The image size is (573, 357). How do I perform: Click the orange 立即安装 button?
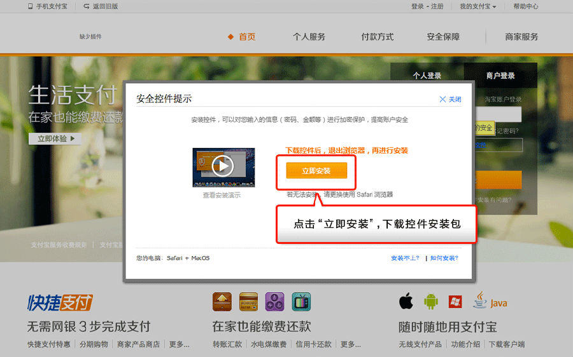pos(316,171)
